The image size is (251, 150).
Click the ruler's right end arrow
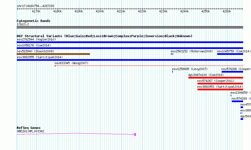coord(242,9)
